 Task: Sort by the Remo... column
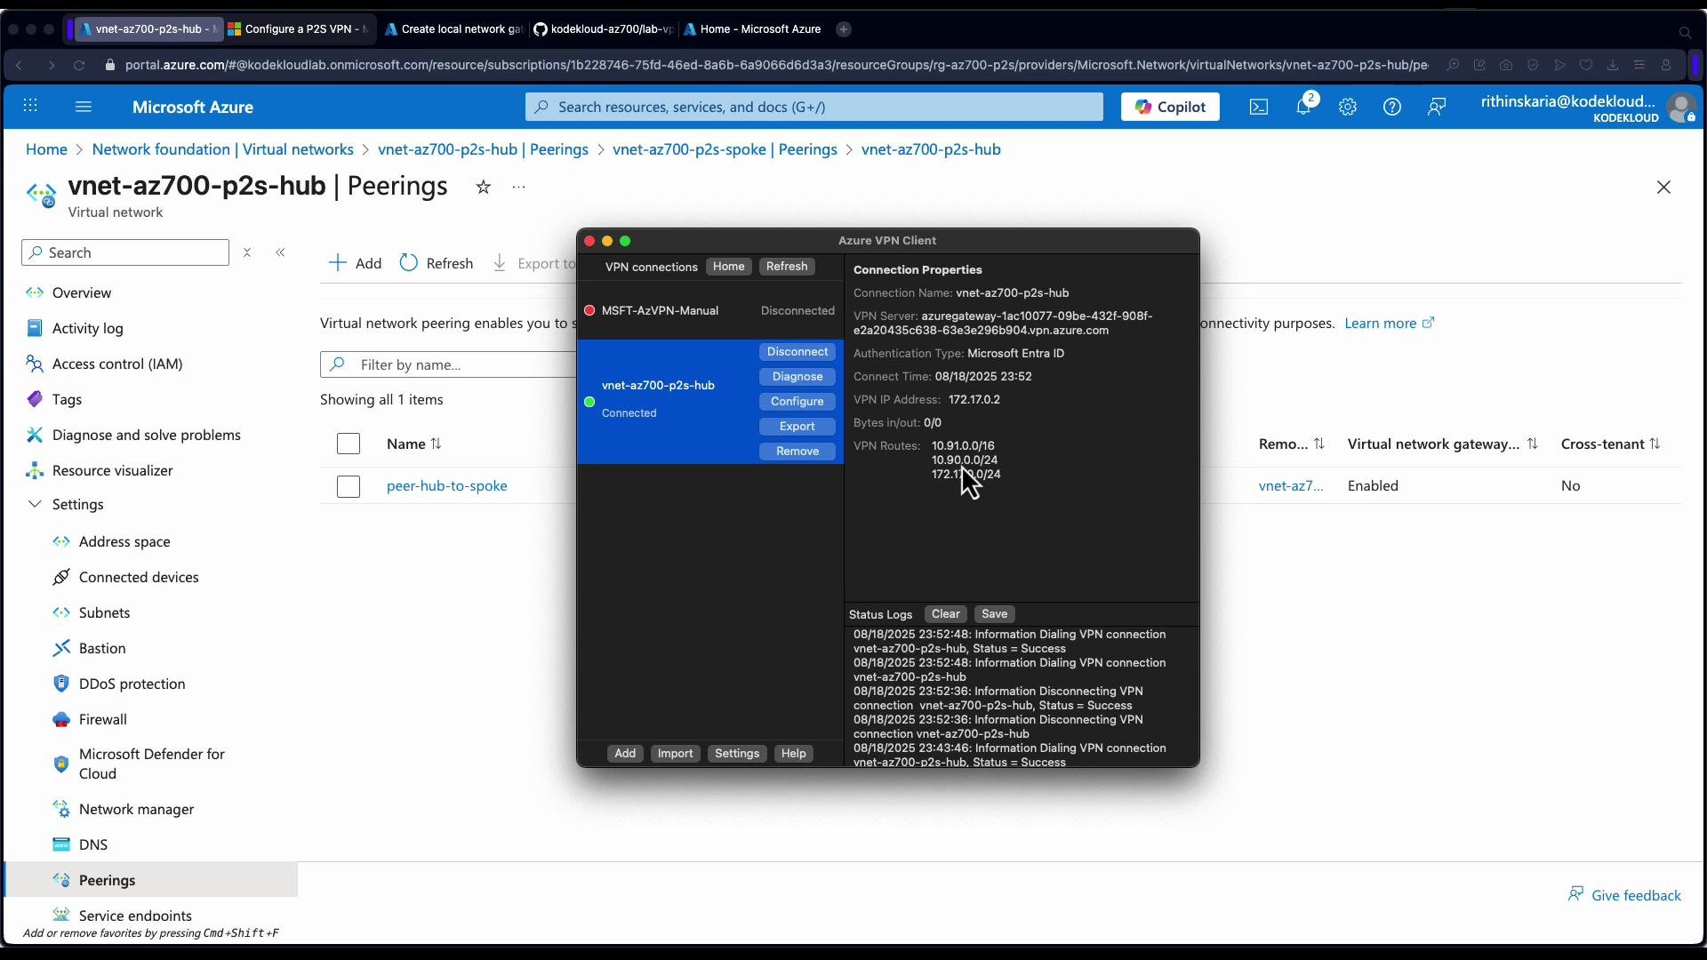click(x=1292, y=444)
